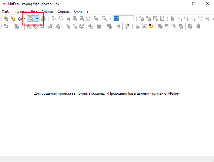Click the fit-all dotted frame icon

[x=89, y=19]
